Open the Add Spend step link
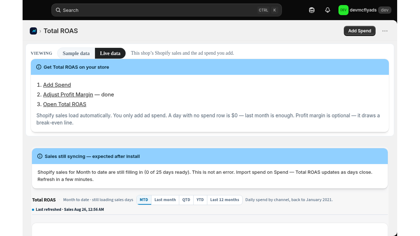 (57, 85)
